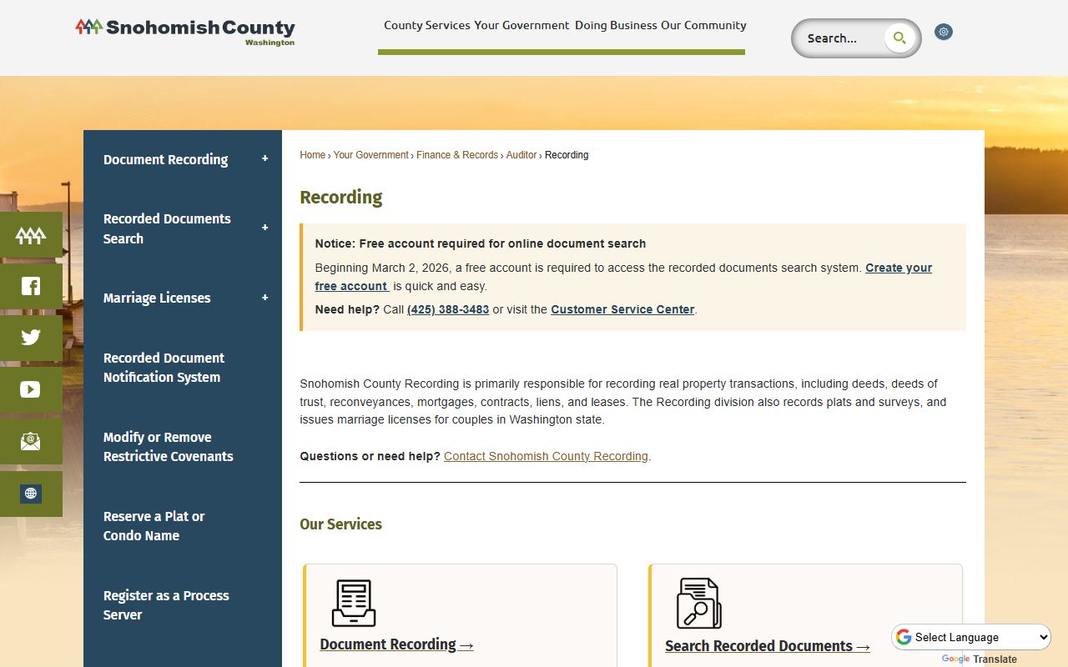Screen dimensions: 1068x667
Task: Click the Your Government breadcrumb link
Action: (371, 155)
